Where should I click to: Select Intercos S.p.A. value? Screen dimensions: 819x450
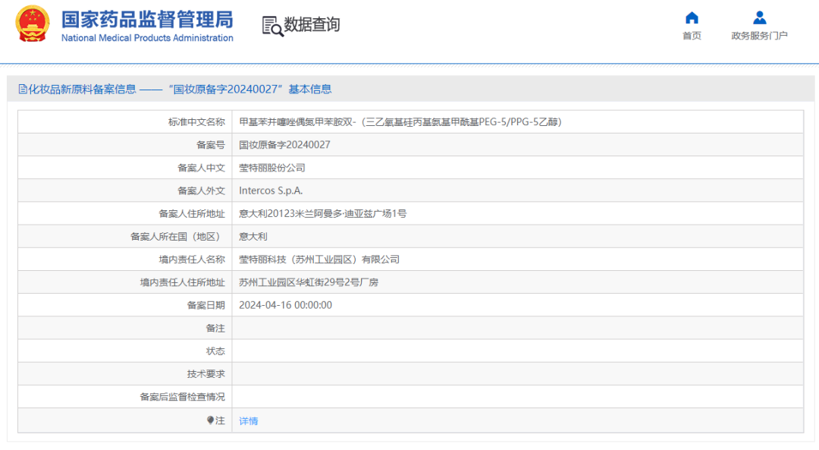pos(271,190)
